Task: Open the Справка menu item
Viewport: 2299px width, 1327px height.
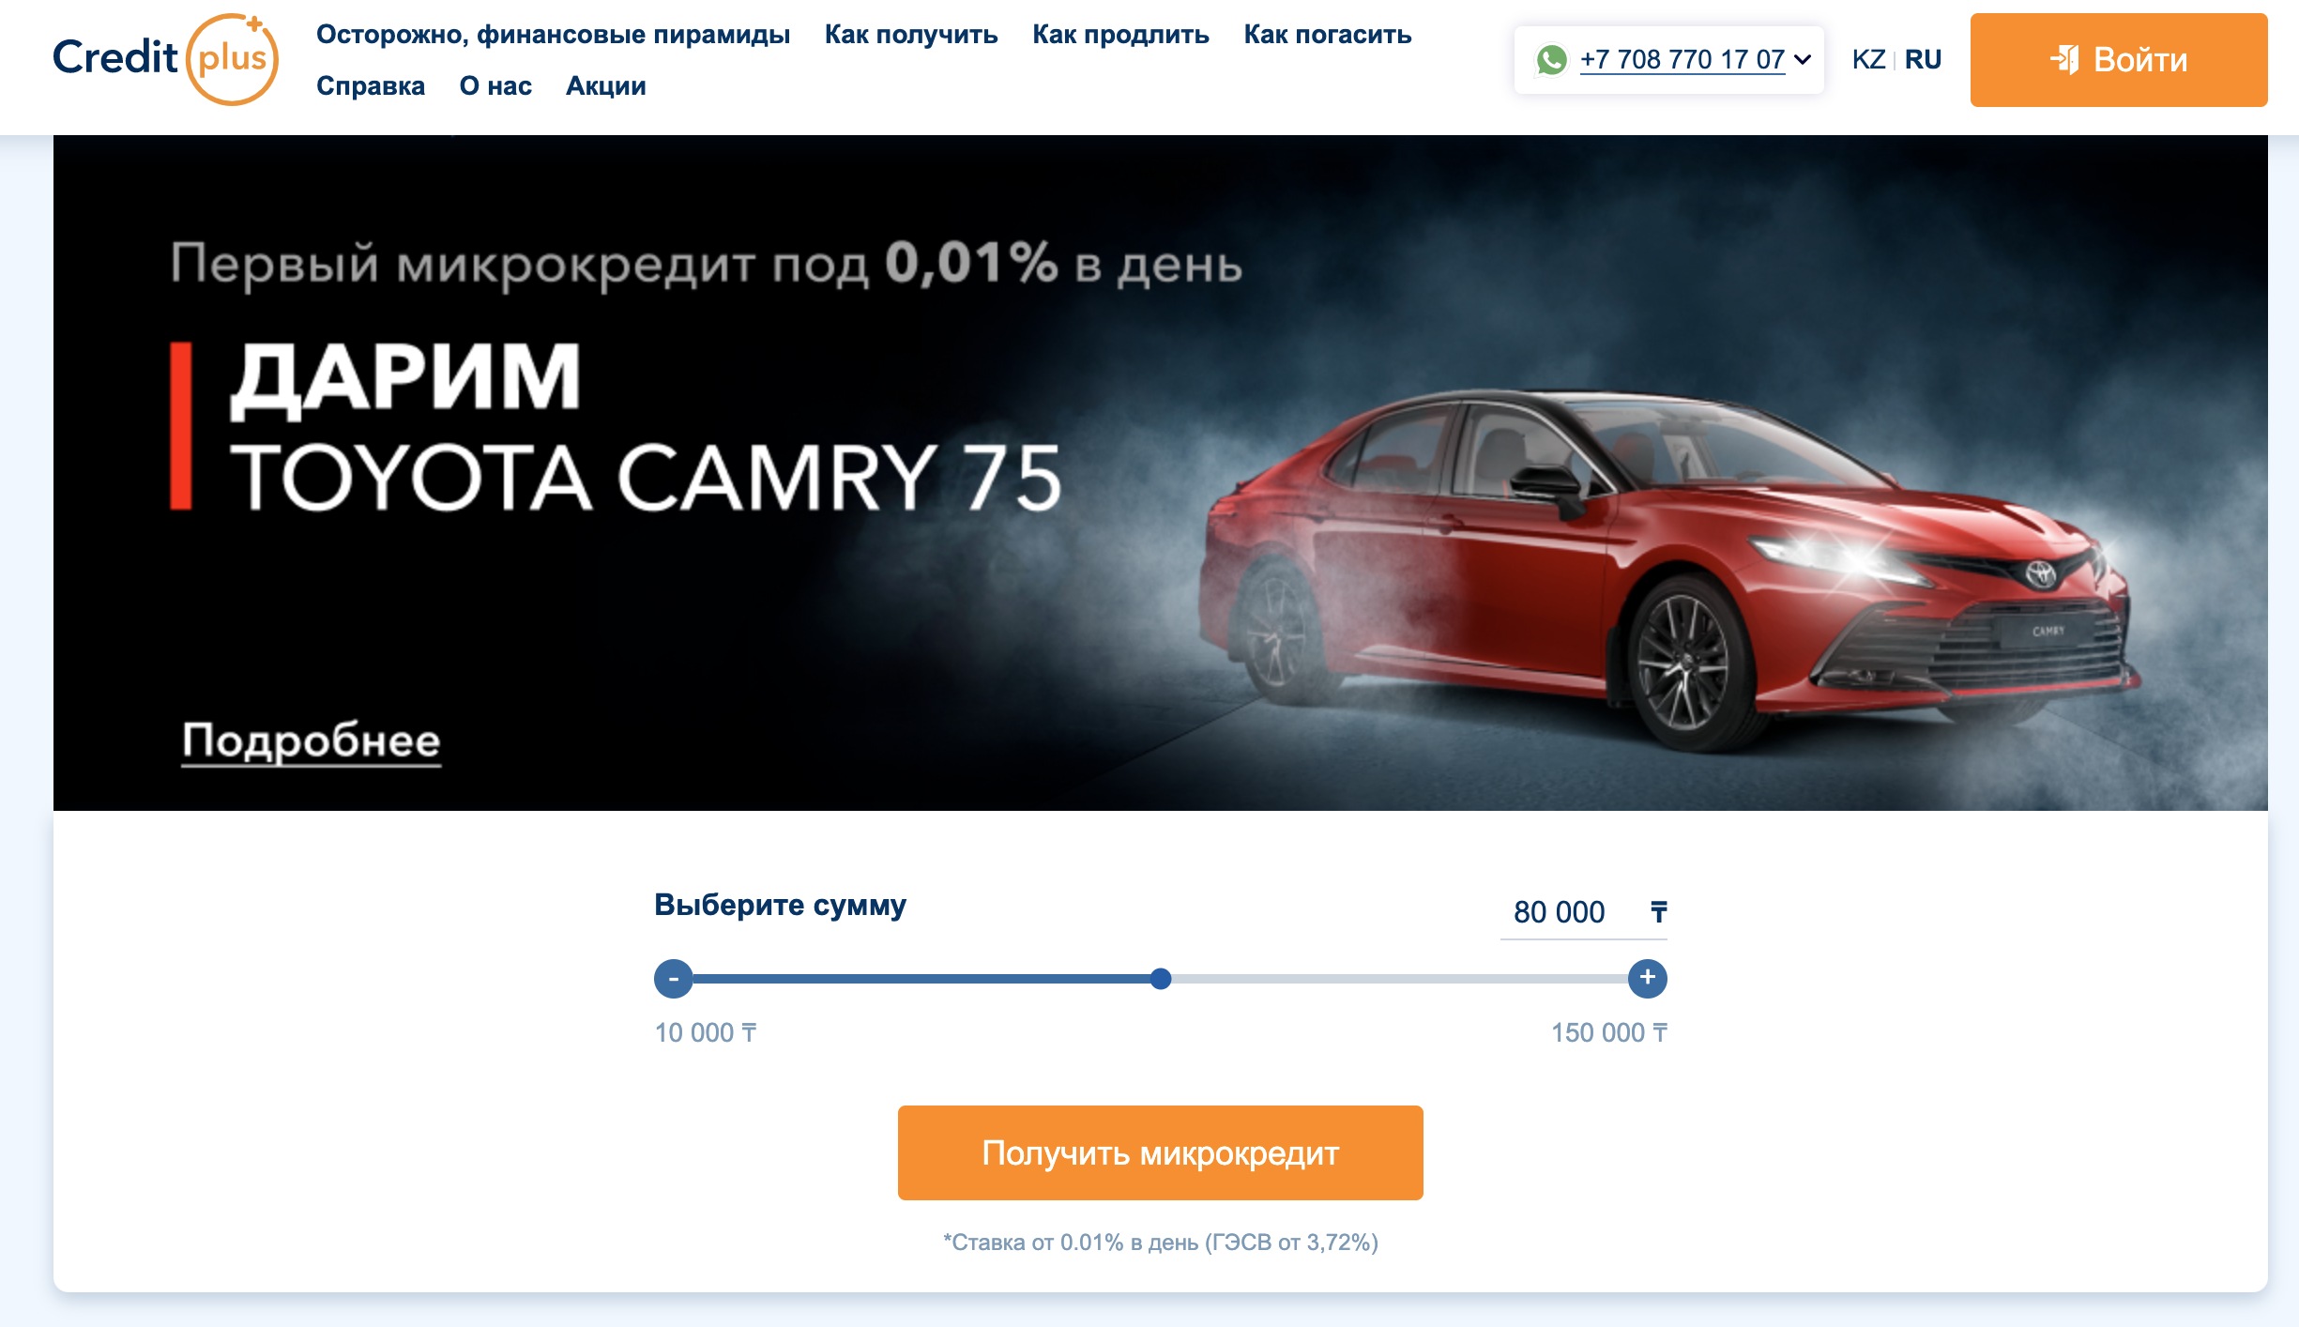Action: point(371,86)
